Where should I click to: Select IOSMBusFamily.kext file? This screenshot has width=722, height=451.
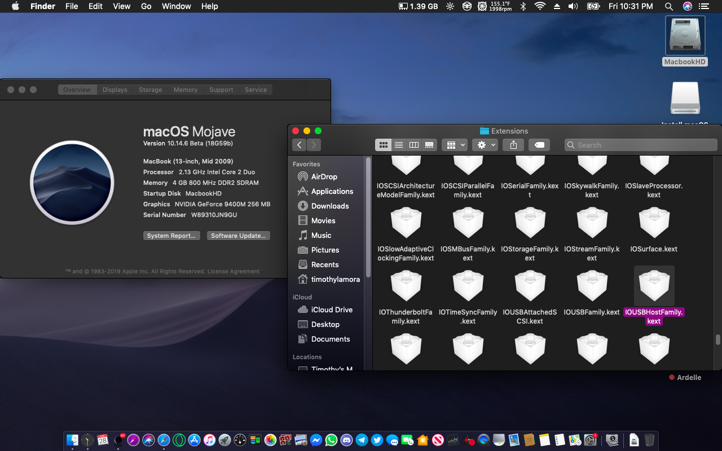(x=468, y=234)
